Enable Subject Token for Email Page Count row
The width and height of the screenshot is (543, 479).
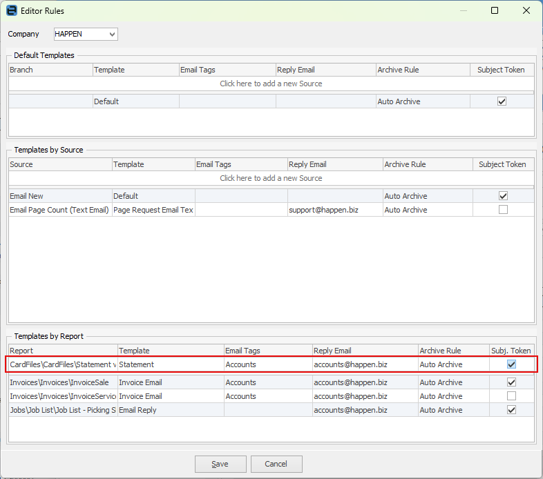click(x=503, y=210)
